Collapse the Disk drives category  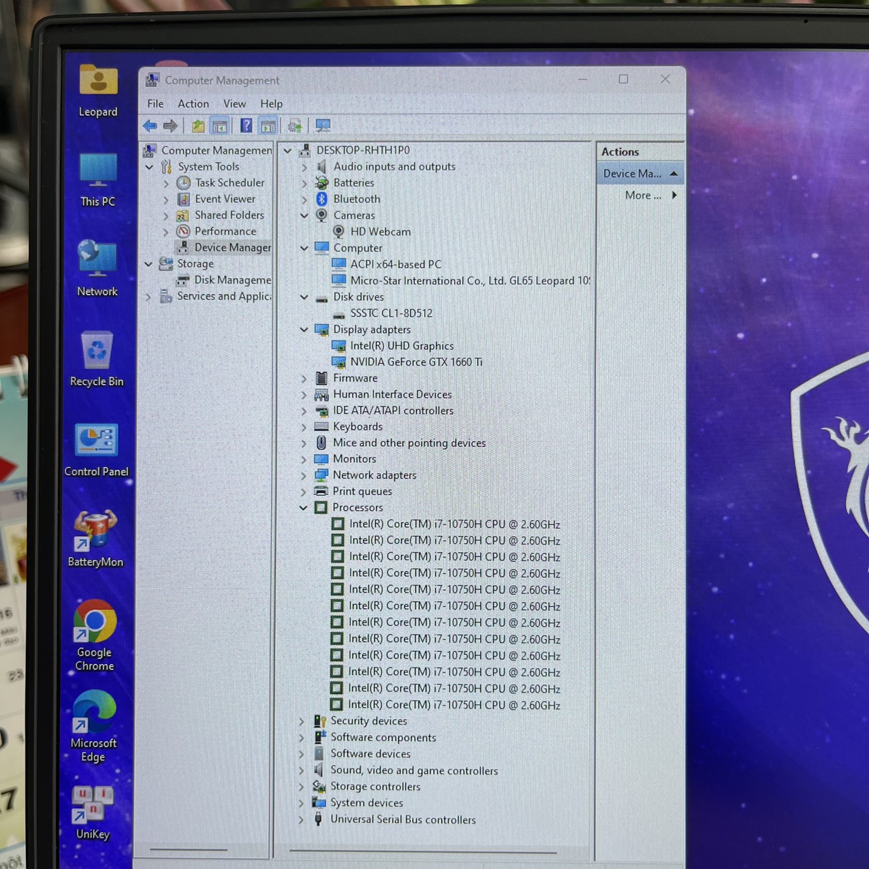tap(304, 297)
